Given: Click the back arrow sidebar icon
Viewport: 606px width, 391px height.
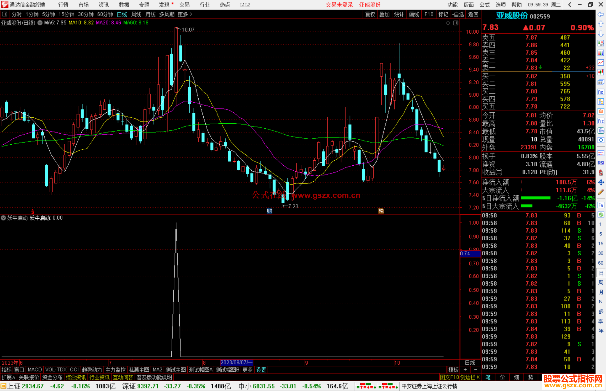Looking at the screenshot, I should [x=601, y=14].
